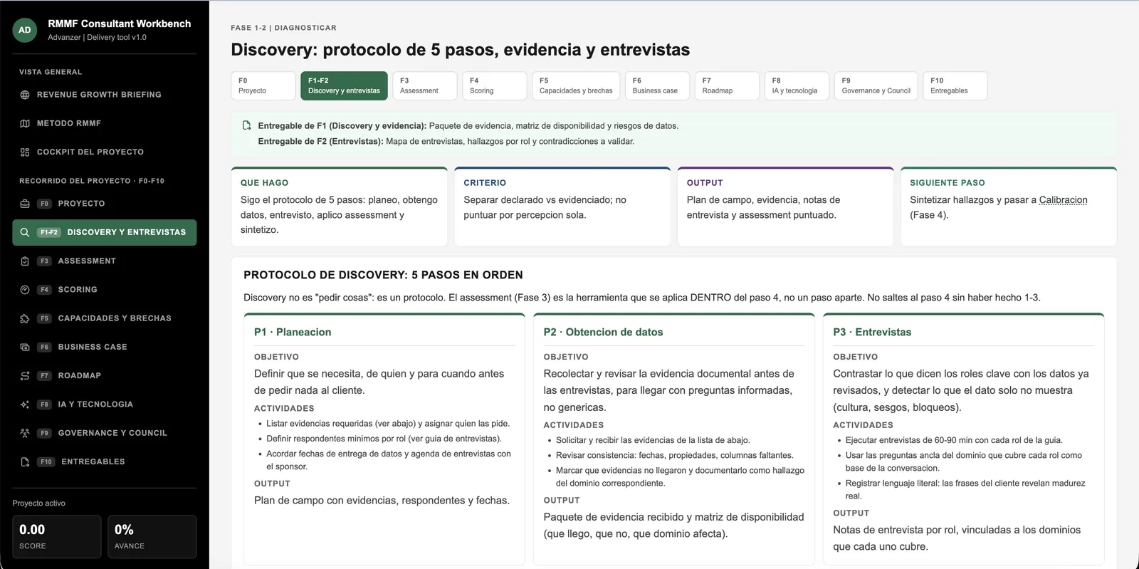Screen dimensions: 1139x569
Task: Click the book icon beside Metodo RMMF
Action: point(25,123)
